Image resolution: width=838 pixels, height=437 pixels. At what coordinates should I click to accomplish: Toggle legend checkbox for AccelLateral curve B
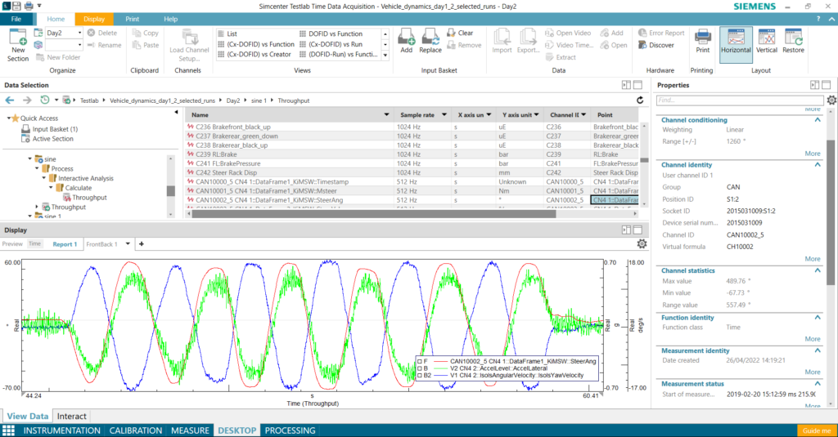pyautogui.click(x=420, y=368)
